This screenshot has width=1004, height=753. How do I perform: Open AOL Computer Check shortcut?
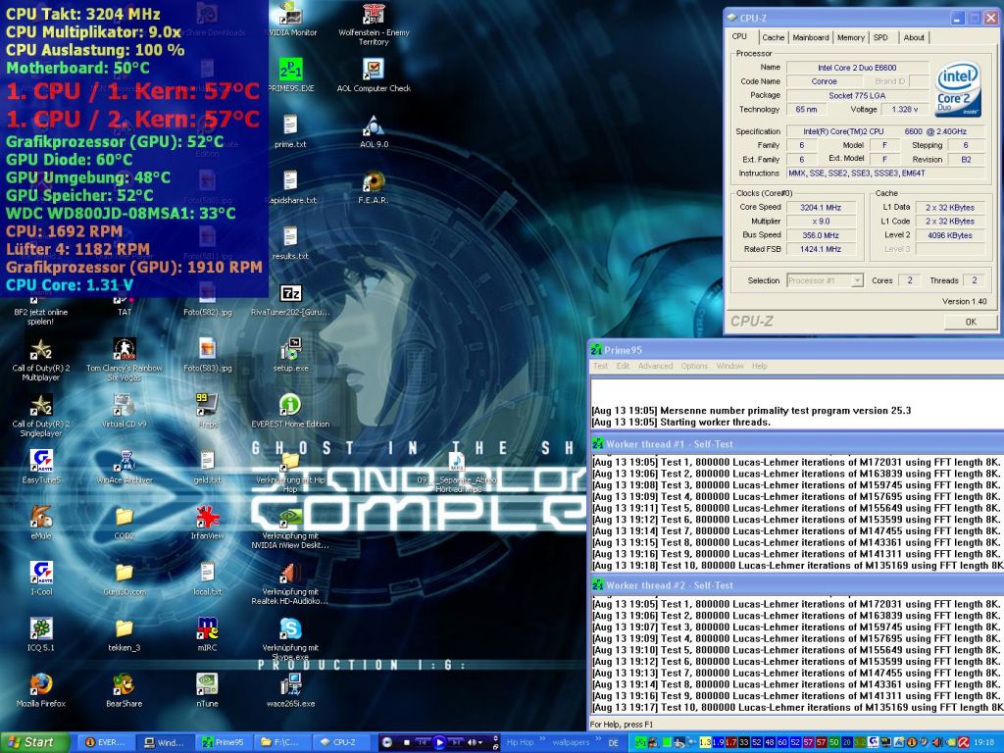tap(374, 75)
